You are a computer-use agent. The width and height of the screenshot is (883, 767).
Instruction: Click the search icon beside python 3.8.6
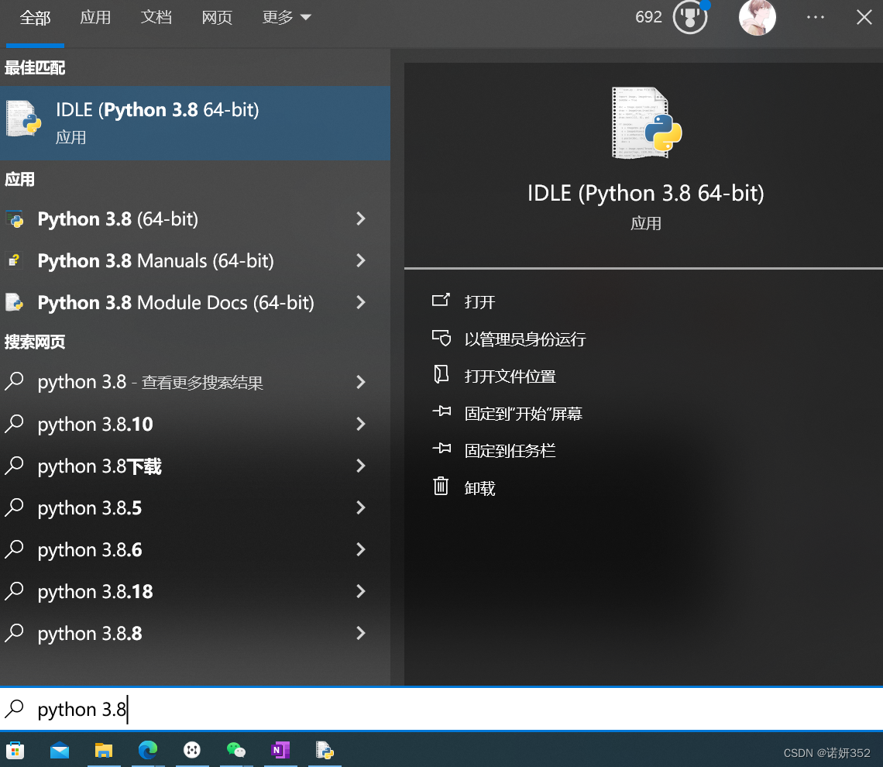(14, 549)
